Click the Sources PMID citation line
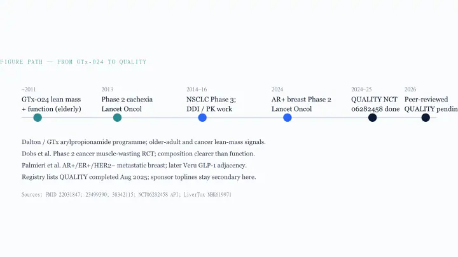 click(127, 195)
